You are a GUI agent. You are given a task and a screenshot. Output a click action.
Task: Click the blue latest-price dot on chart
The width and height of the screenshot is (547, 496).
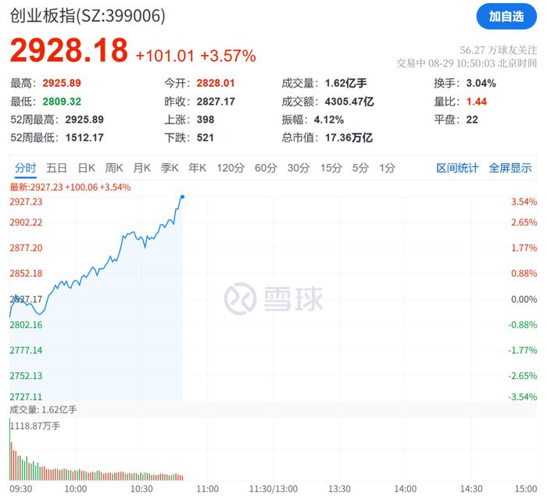tap(182, 197)
